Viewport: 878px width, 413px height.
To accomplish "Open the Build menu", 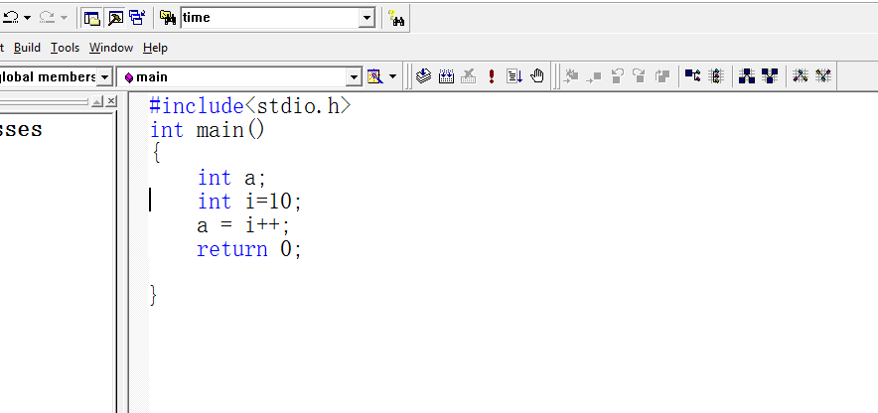I will pyautogui.click(x=27, y=48).
